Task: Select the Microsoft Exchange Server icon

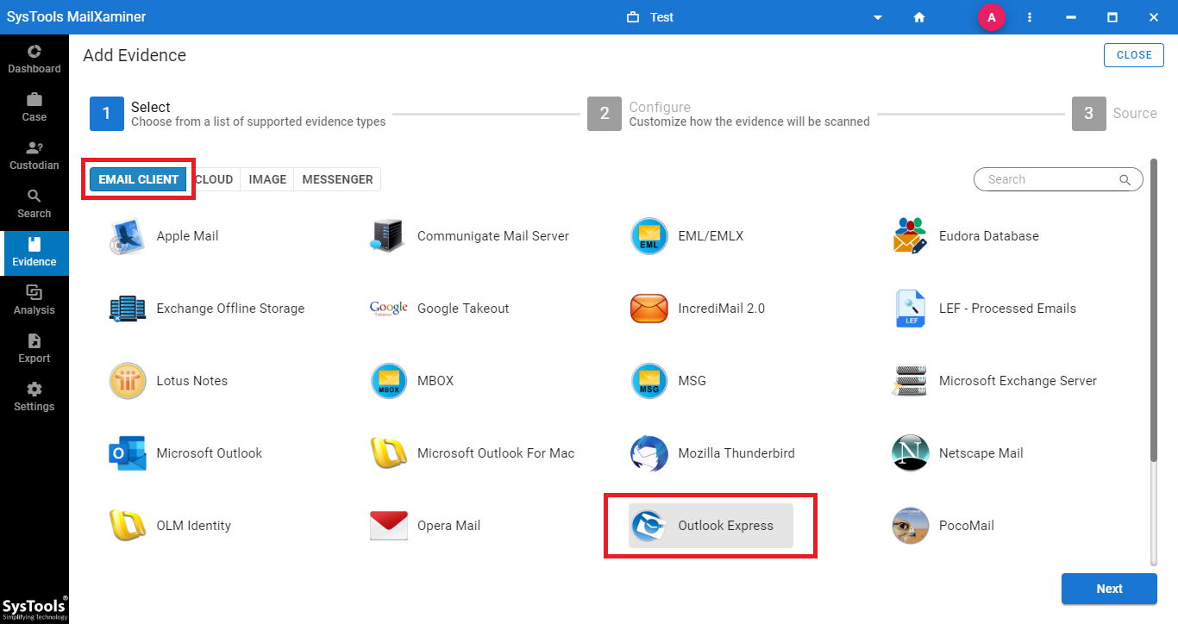Action: click(910, 381)
